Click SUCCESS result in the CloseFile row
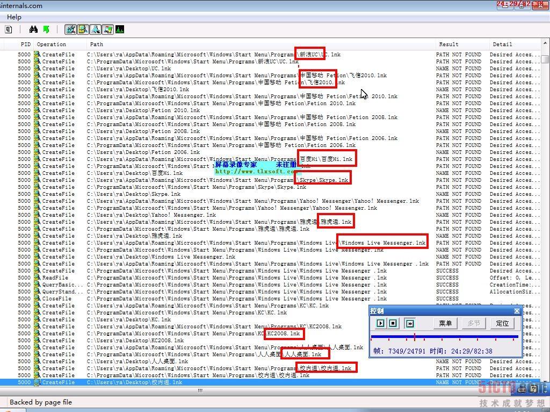The image size is (550, 412). [x=447, y=299]
